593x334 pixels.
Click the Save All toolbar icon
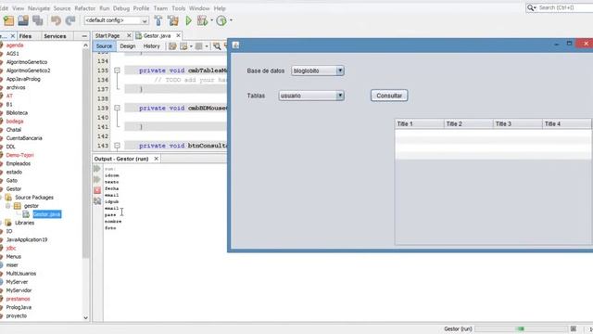(x=37, y=20)
